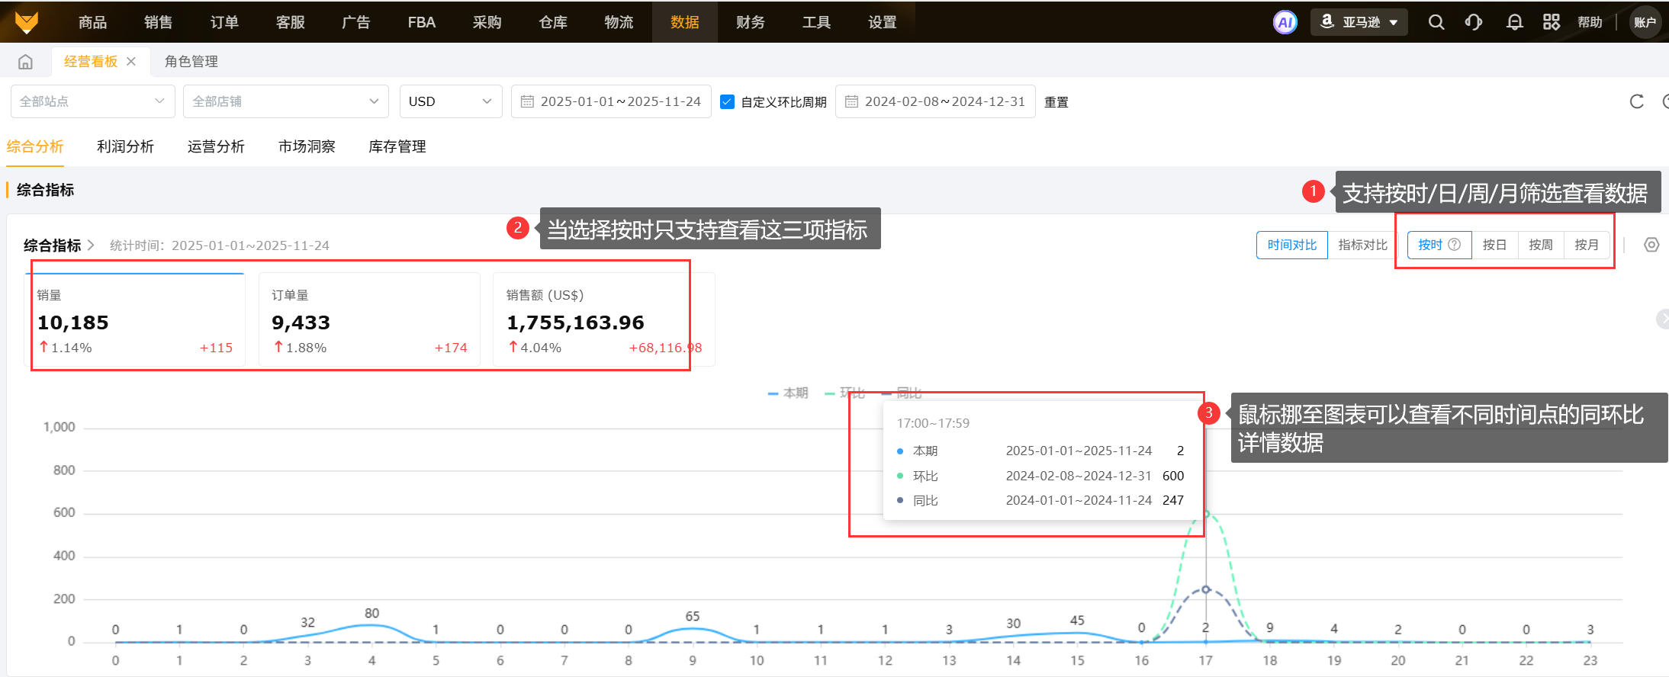Select the 指标对比 button
The width and height of the screenshot is (1669, 677).
tap(1362, 245)
